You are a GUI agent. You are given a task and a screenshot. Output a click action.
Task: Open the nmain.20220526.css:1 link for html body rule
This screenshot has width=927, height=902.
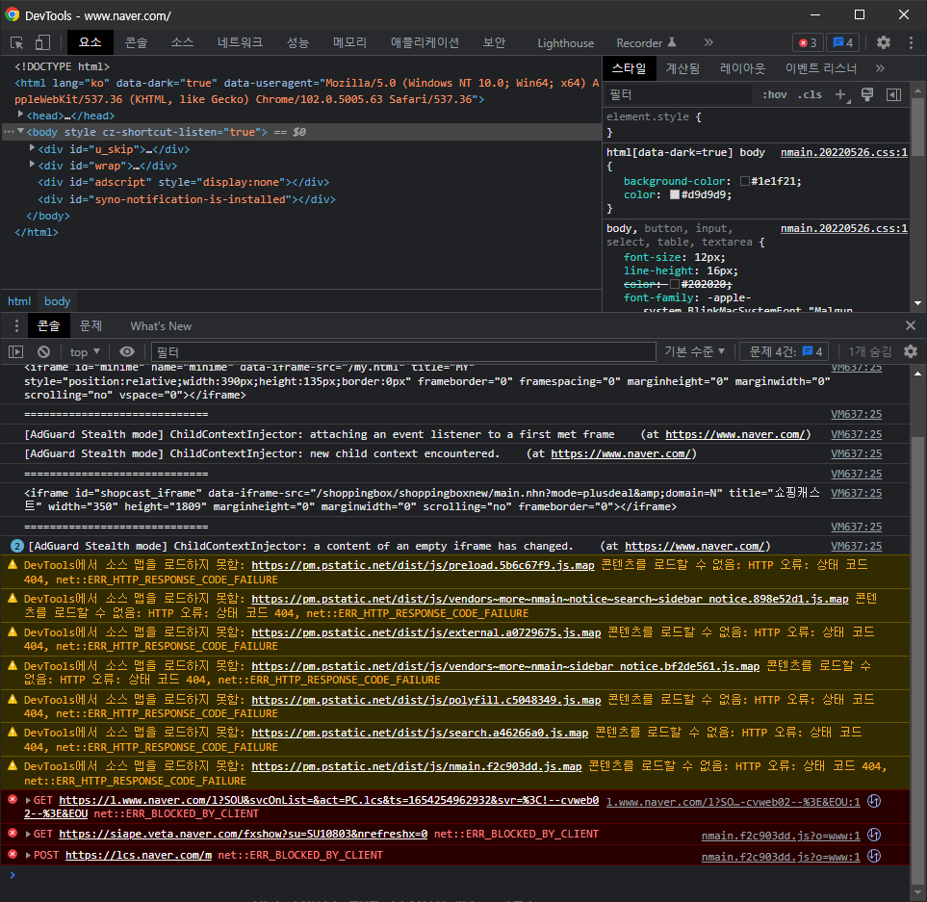point(843,152)
